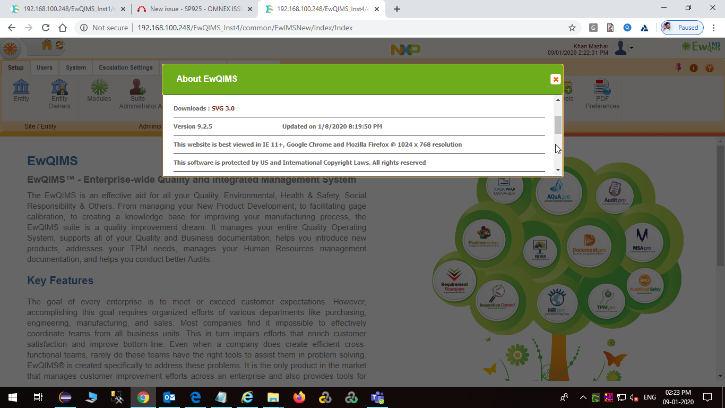
Task: Open the help question mark icon
Action: click(710, 68)
